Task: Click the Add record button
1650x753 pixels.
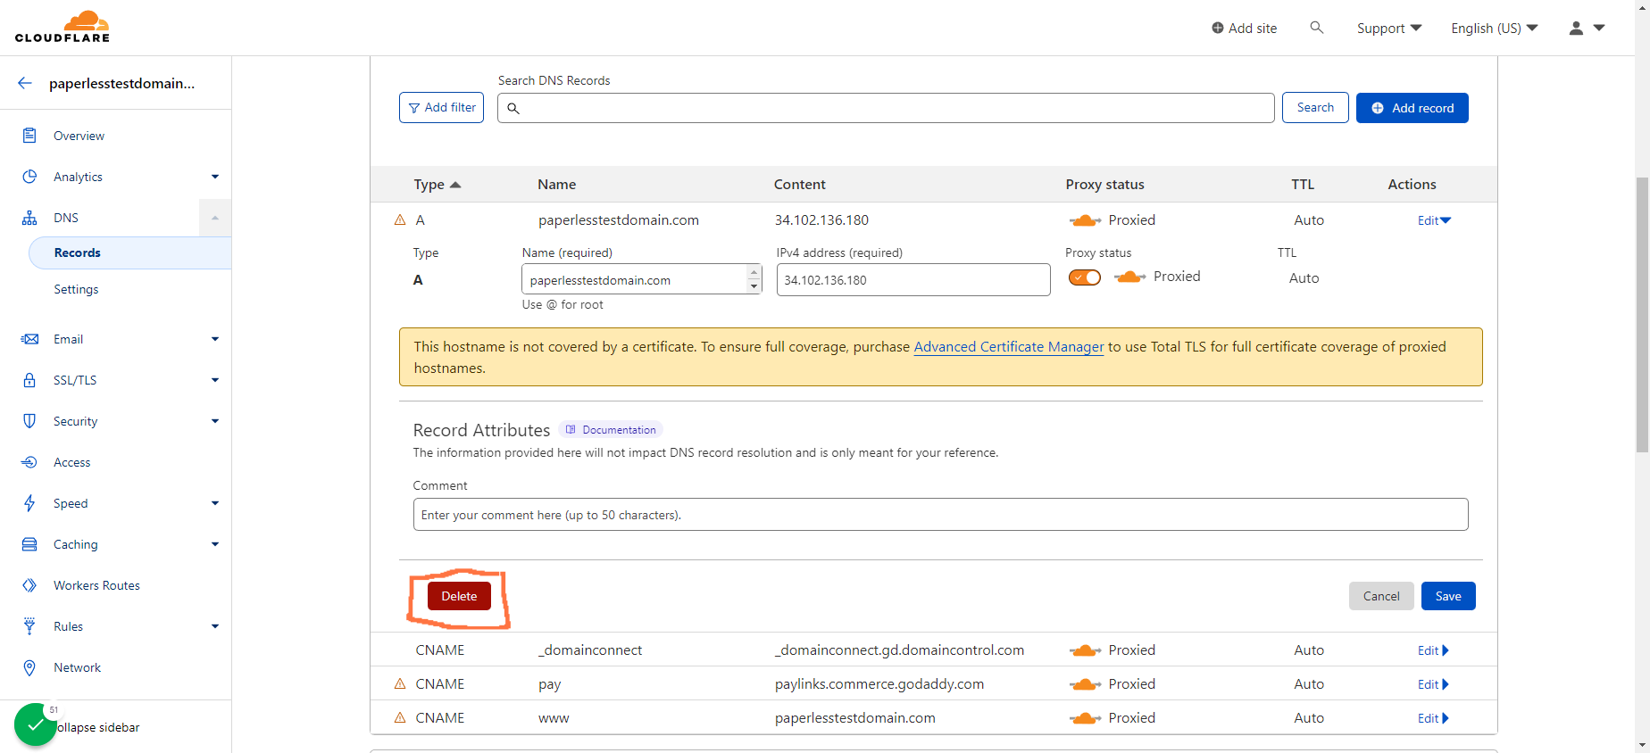Action: (x=1412, y=108)
